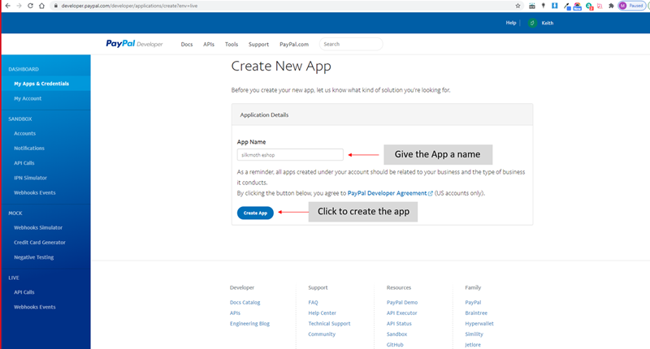Open the eyedropper color picker extension
650x349 pixels.
click(567, 6)
